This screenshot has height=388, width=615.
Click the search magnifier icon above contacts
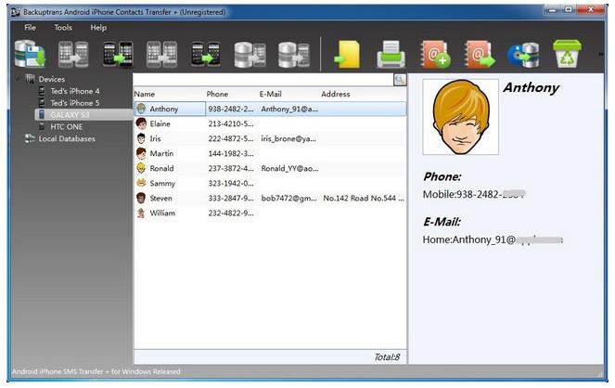[x=400, y=81]
